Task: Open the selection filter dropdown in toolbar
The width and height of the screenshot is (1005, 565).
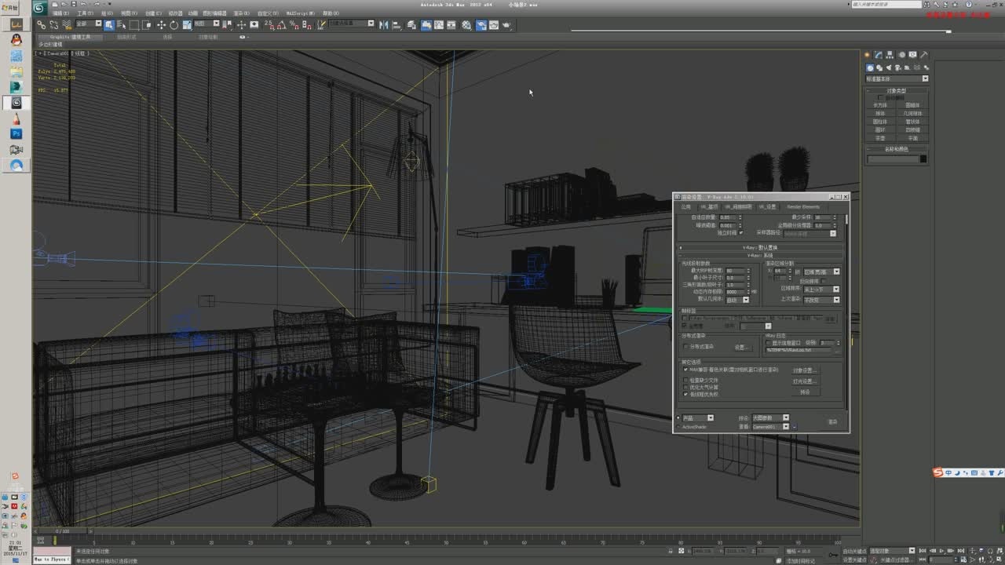Action: pos(88,24)
